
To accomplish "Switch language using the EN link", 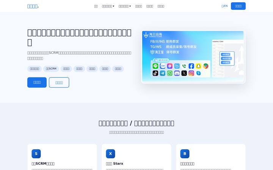I will pyautogui.click(x=224, y=6).
